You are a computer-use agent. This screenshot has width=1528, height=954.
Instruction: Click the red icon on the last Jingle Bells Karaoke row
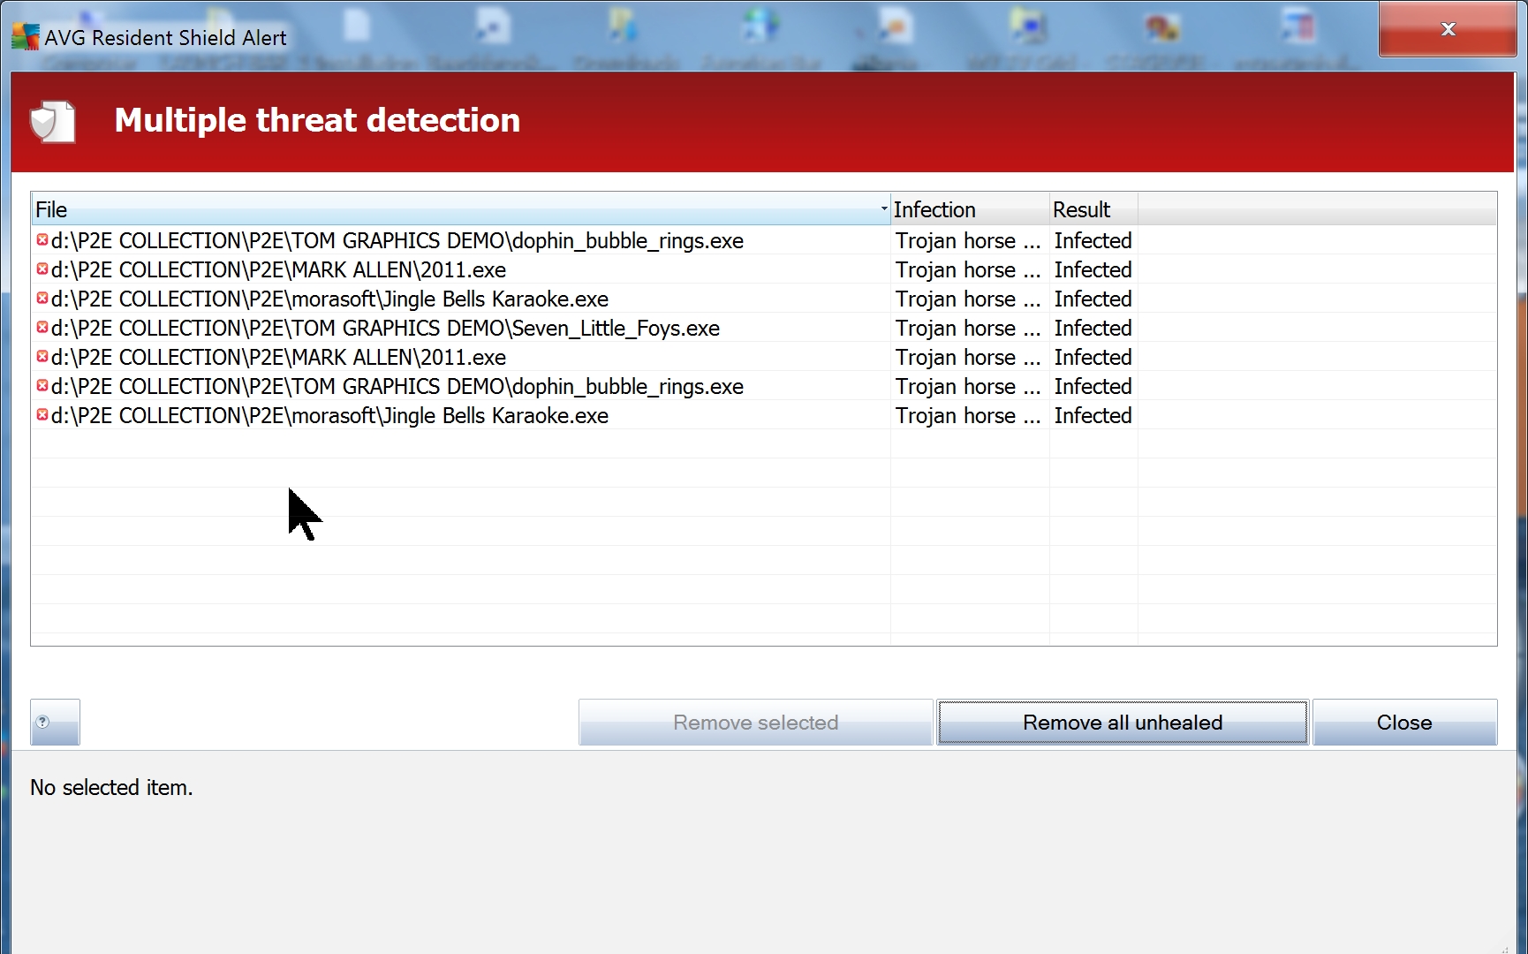[42, 415]
